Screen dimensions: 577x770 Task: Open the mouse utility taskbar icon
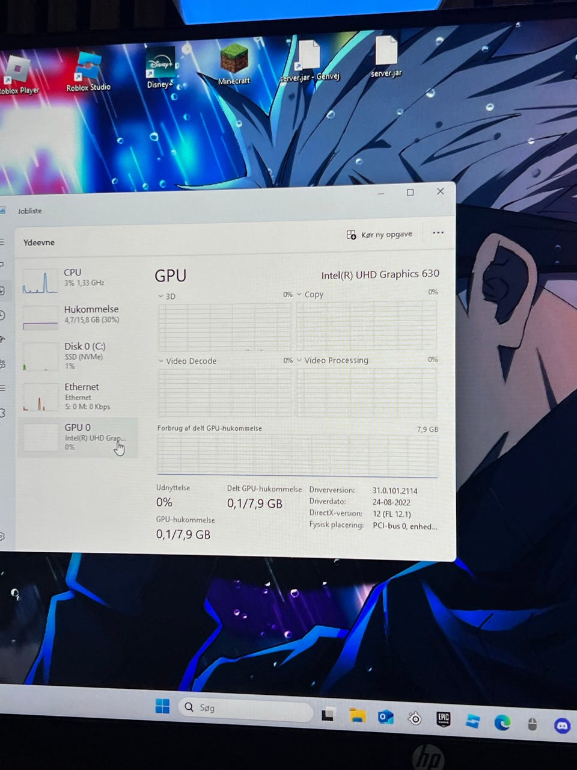coord(532,723)
